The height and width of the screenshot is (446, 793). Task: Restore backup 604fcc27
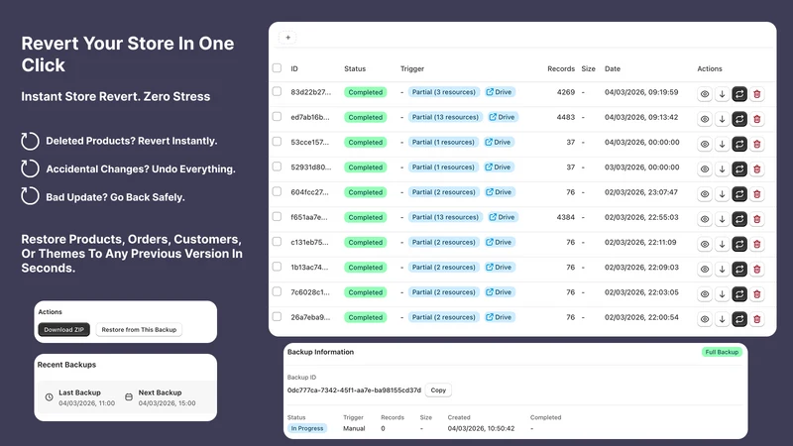click(739, 194)
